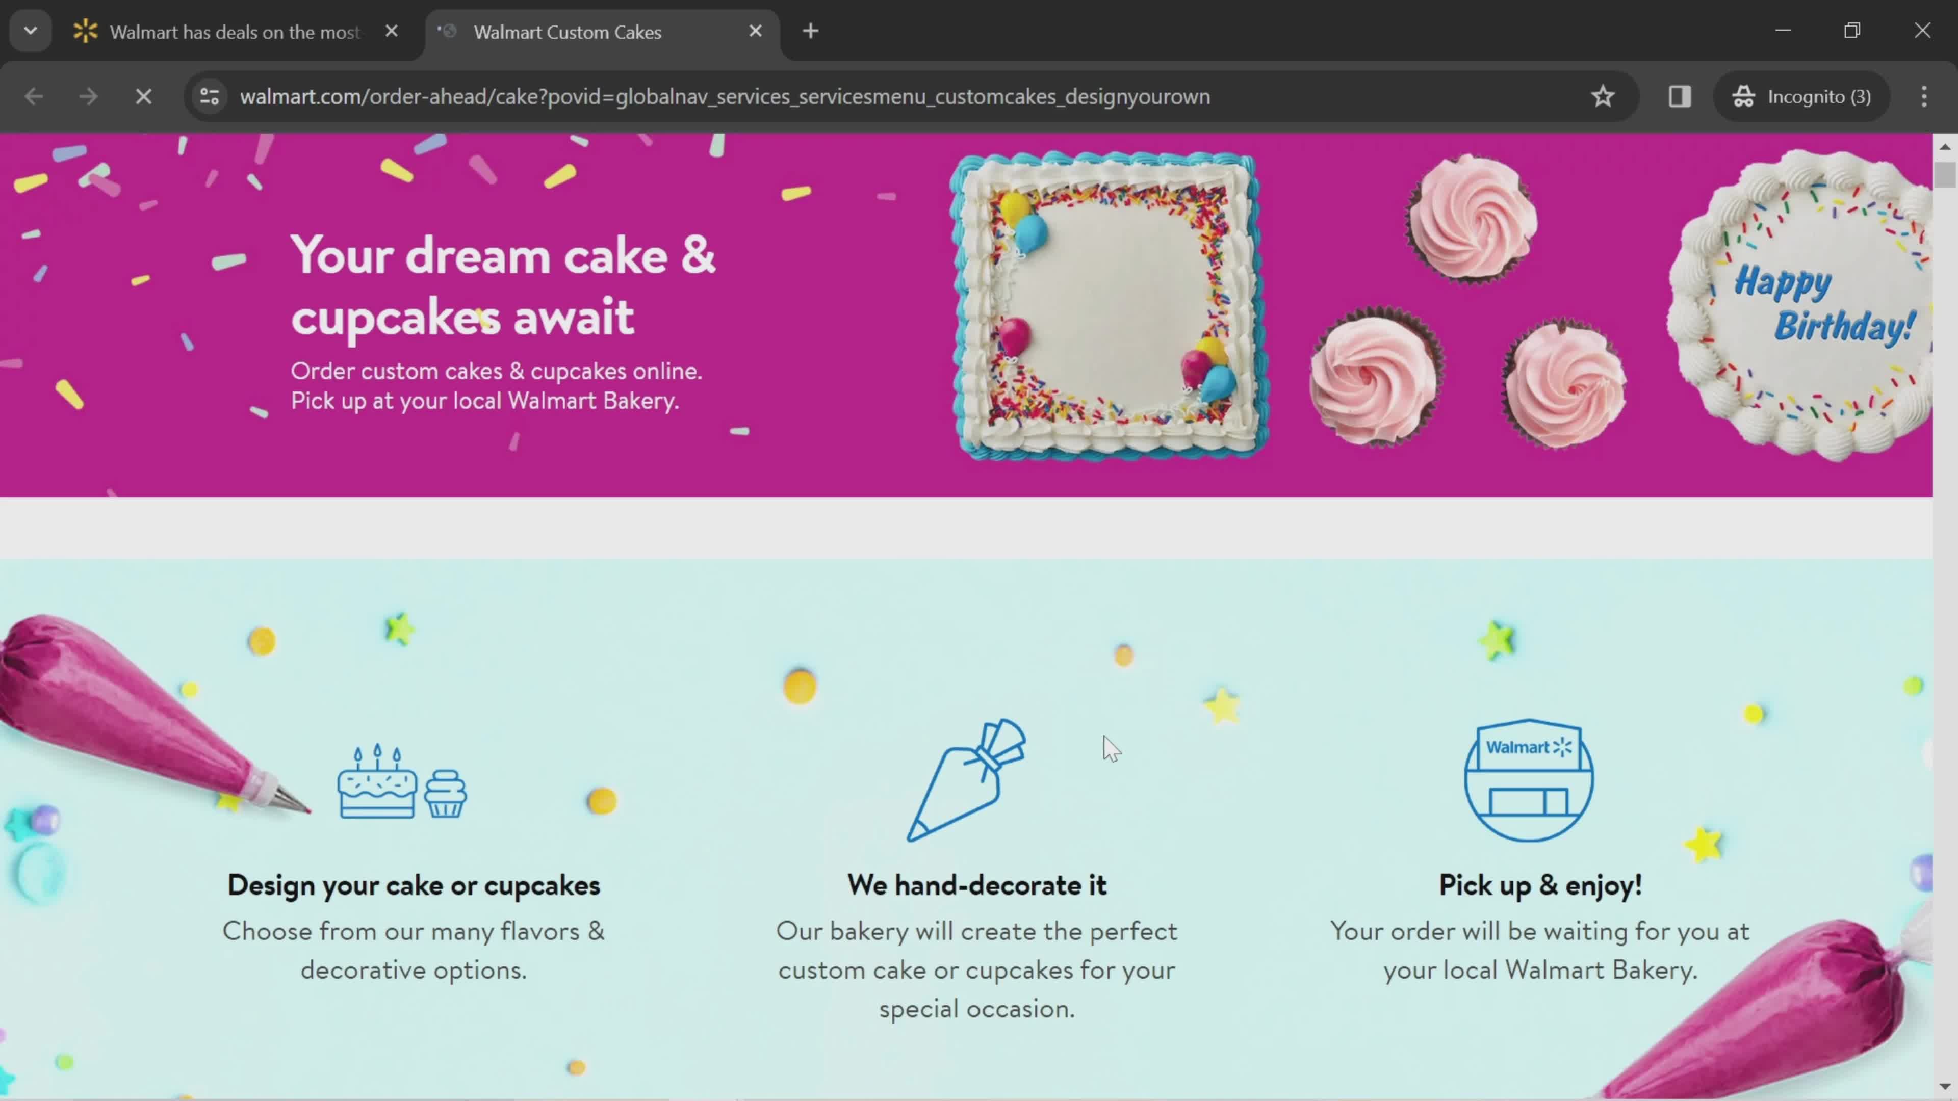Click 'Design your cake or cupcakes' heading
The height and width of the screenshot is (1101, 1958).
(414, 886)
